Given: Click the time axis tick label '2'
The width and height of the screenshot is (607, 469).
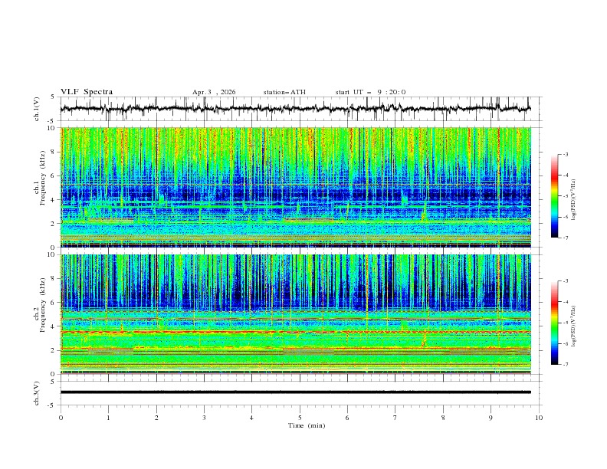Looking at the screenshot, I should pyautogui.click(x=156, y=418).
